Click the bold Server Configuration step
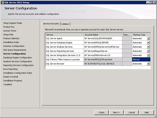Screen dimensions: 157x118 [14, 54]
